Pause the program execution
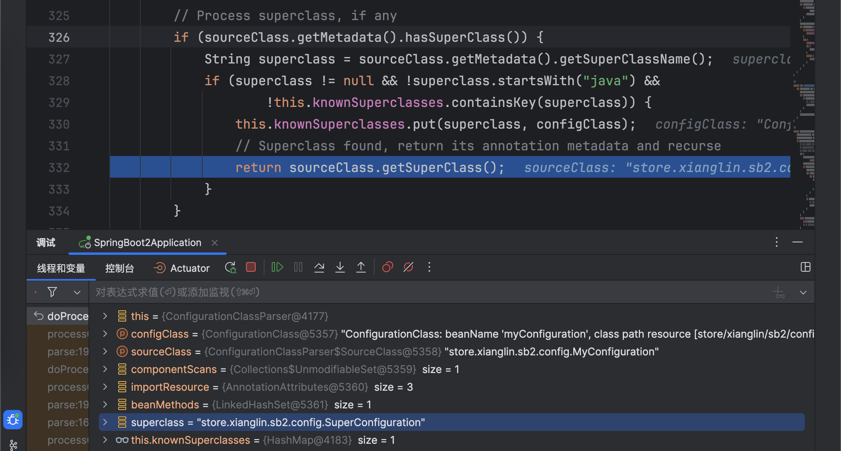This screenshot has width=841, height=451. [298, 267]
